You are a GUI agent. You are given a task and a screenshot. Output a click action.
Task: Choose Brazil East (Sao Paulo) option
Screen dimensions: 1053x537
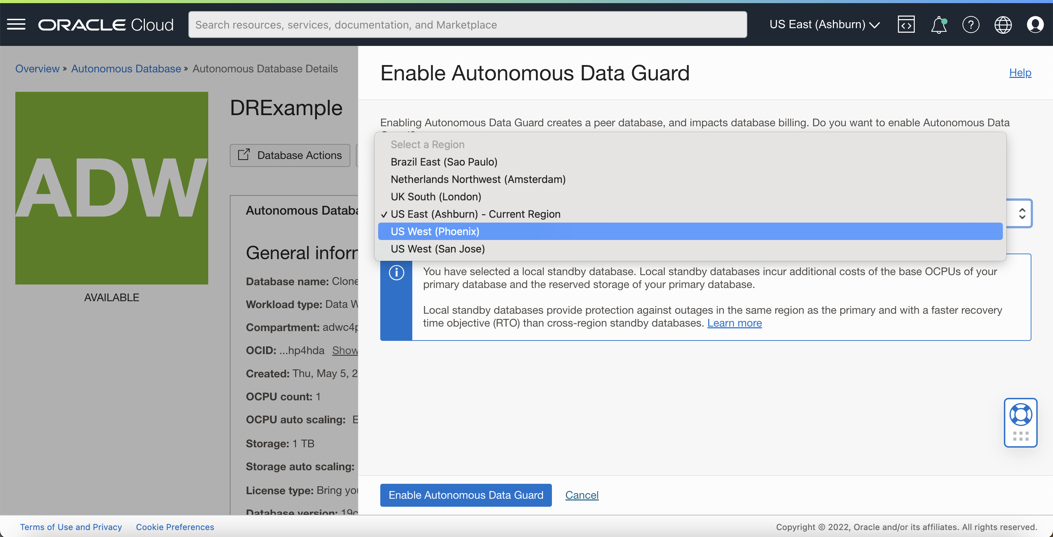(444, 162)
